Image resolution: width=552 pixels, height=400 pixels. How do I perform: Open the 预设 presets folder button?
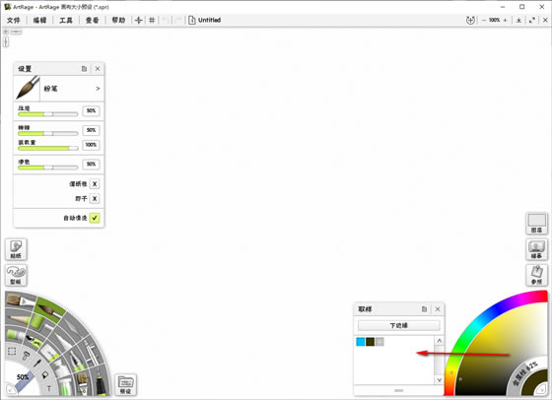(x=126, y=384)
